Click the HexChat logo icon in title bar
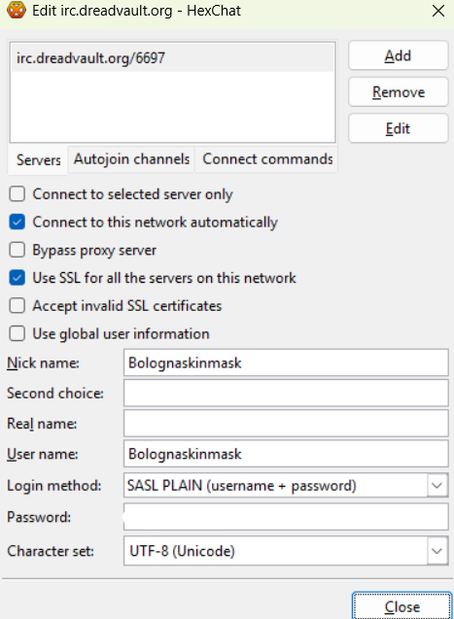 coord(17,11)
